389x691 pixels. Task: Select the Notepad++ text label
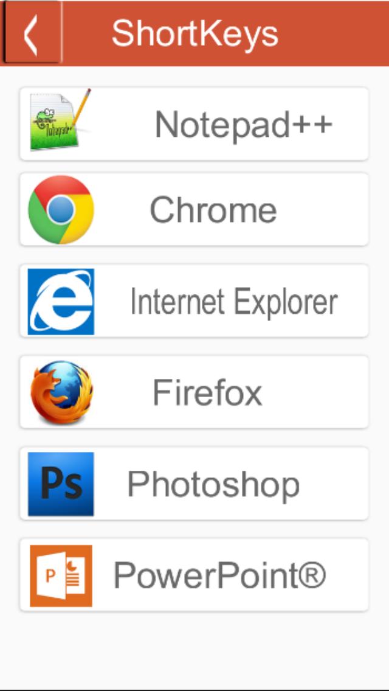click(x=244, y=125)
